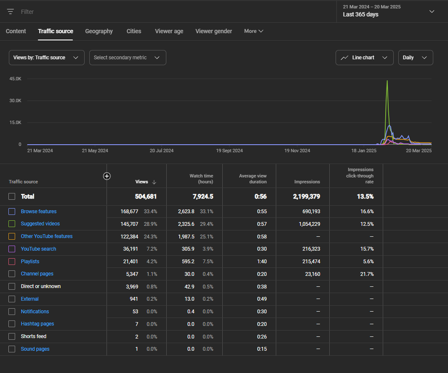Click the filter lines icon
This screenshot has height=373, width=448.
pos(11,12)
